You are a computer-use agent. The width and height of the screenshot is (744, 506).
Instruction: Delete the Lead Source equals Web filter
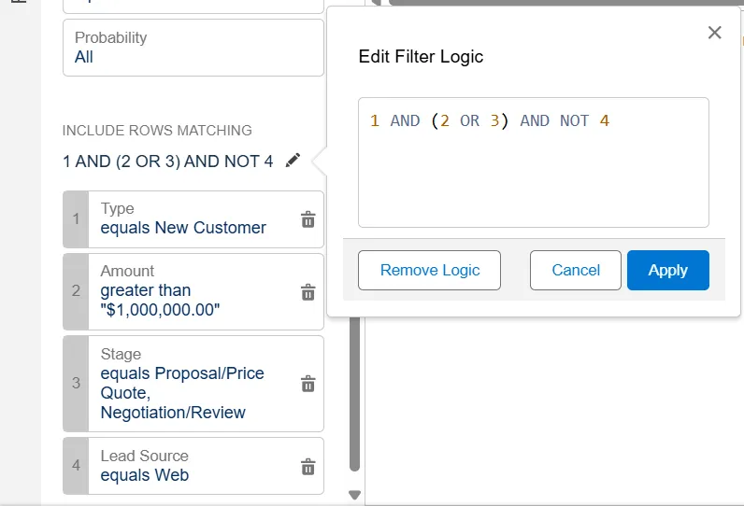308,466
